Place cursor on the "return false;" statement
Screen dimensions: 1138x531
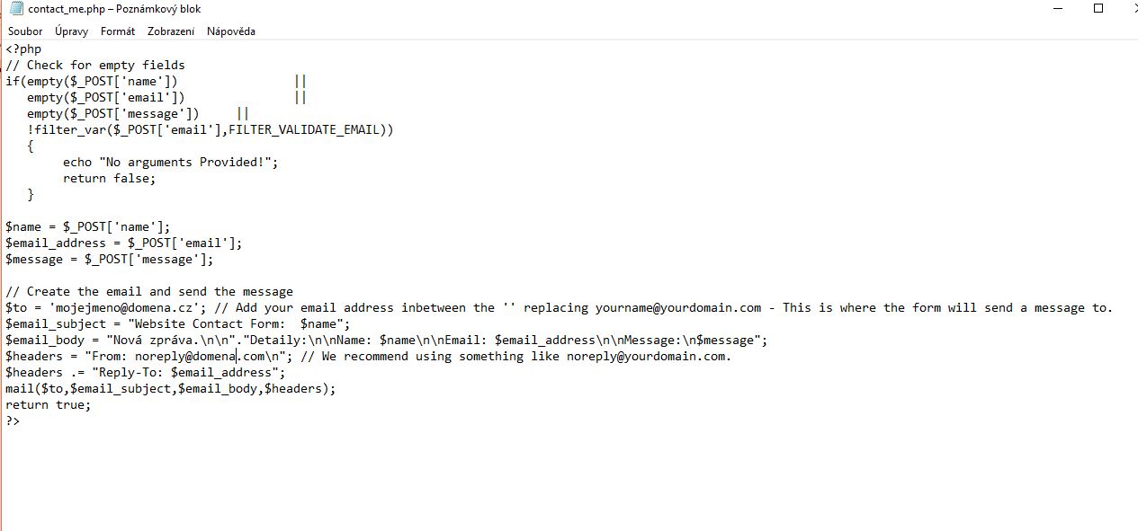[109, 179]
